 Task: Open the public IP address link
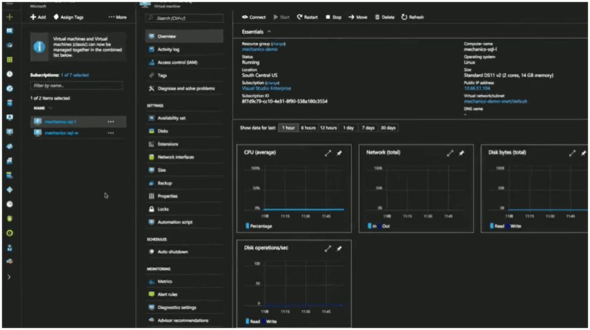477,88
